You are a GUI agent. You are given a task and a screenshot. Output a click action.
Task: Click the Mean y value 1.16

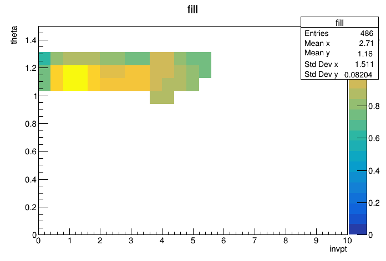(365, 54)
